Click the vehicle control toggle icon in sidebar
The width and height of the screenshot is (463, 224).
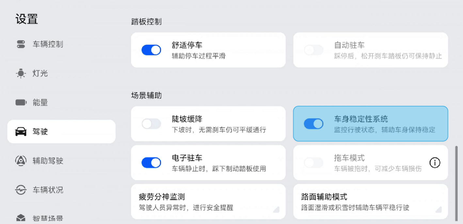pyautogui.click(x=21, y=44)
